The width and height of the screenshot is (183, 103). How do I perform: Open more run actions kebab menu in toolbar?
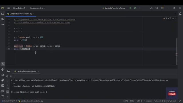(140, 8)
